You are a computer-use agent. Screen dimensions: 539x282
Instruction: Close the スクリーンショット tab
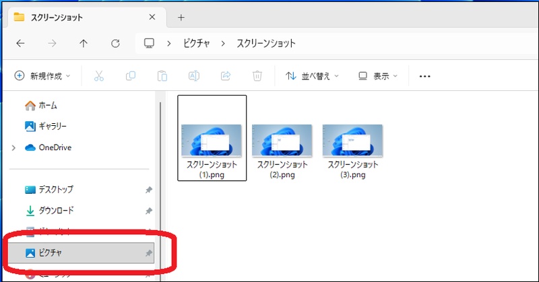coord(152,17)
